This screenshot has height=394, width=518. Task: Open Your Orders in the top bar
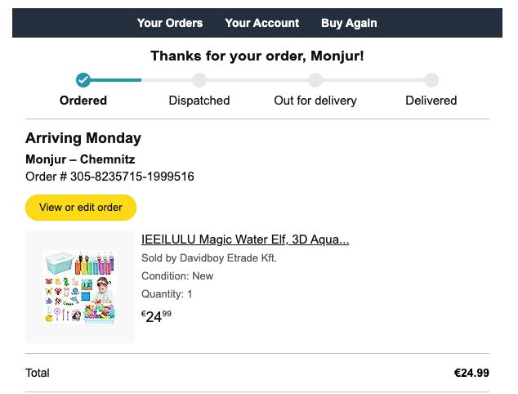170,23
